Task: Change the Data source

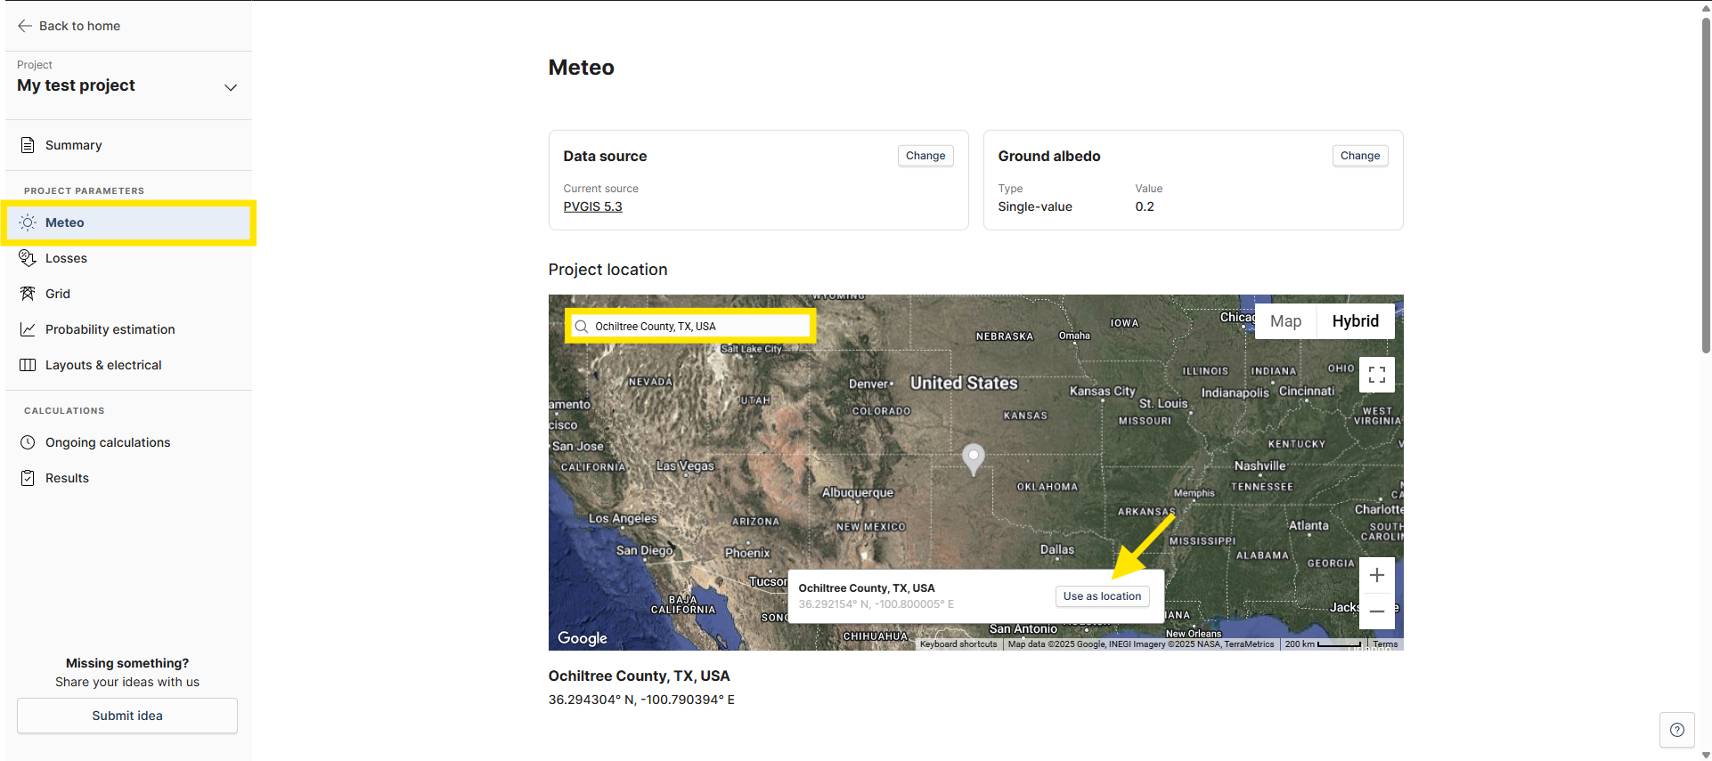Action: tap(925, 156)
